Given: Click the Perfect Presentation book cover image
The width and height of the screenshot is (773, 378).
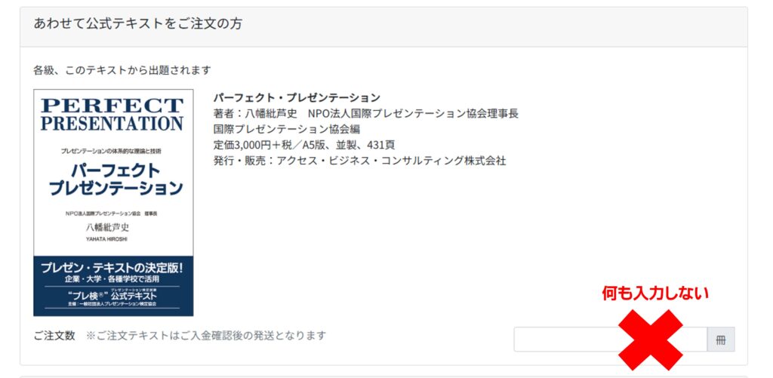Looking at the screenshot, I should tap(113, 202).
